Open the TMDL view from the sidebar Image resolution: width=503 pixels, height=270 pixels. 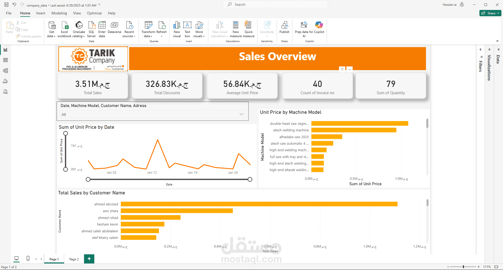tap(5, 92)
